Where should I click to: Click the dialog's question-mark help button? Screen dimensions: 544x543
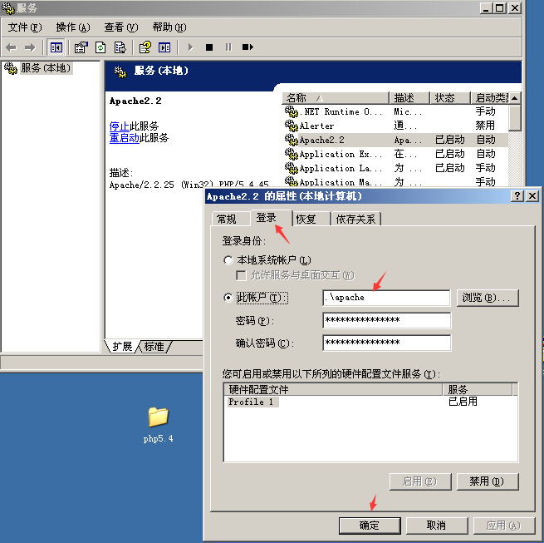(517, 196)
